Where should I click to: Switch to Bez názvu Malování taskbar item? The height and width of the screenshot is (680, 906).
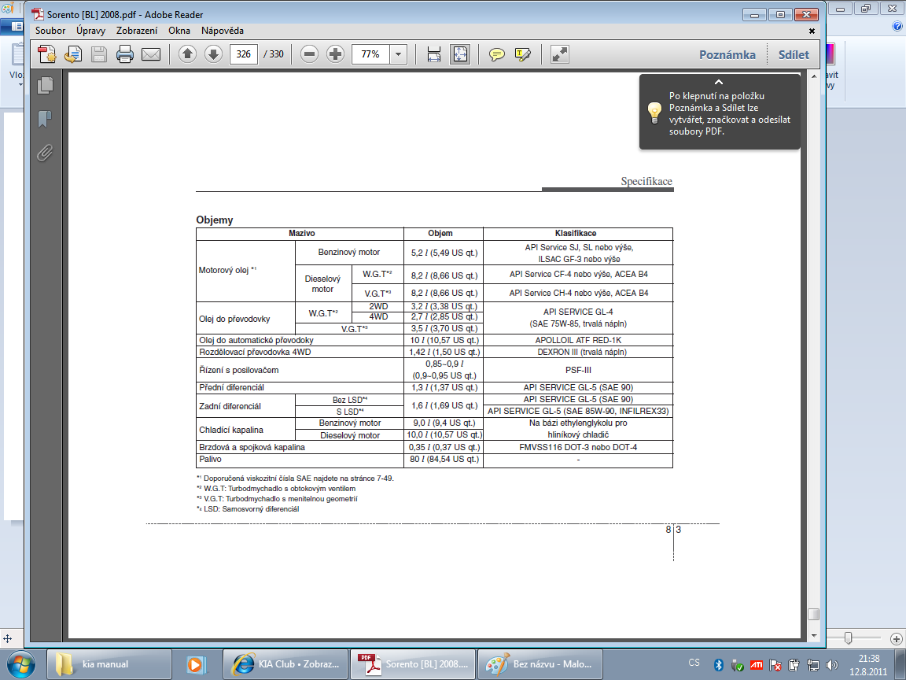tap(539, 664)
